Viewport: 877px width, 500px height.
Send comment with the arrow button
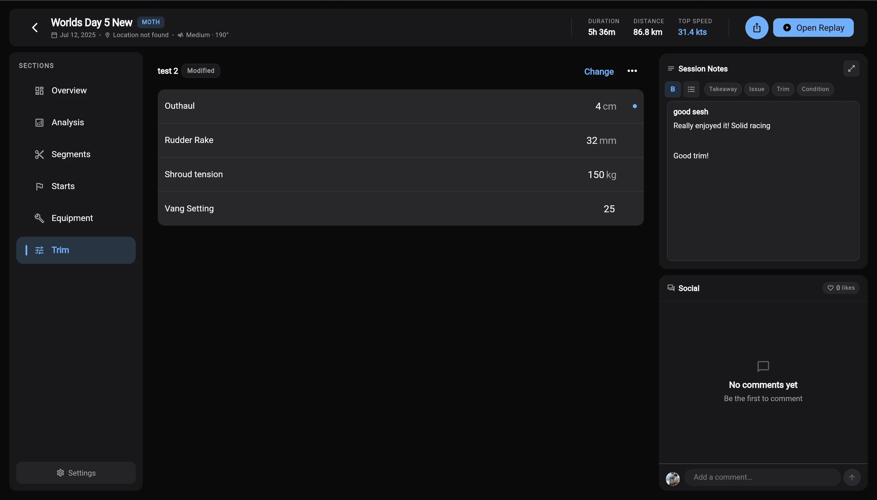pyautogui.click(x=852, y=477)
